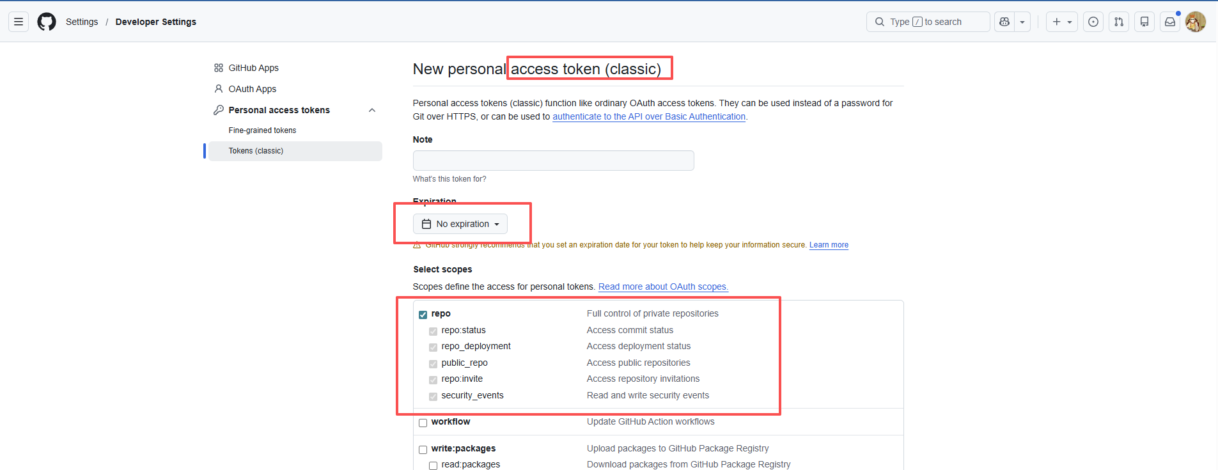1218x470 pixels.
Task: Click the text "Access repository invitations"
Action: pyautogui.click(x=643, y=379)
